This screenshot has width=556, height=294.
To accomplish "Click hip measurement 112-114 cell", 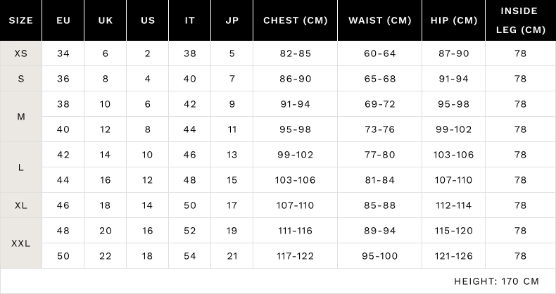I will point(454,205).
